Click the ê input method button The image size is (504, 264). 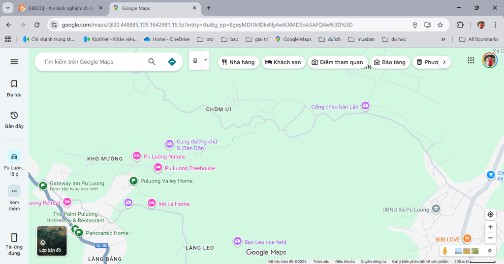[x=195, y=60]
